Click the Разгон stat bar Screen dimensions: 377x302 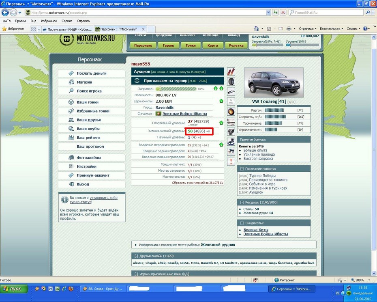(x=274, y=110)
